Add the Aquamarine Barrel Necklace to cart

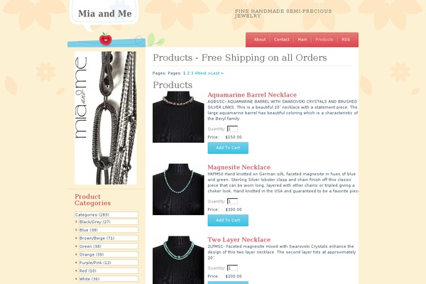[228, 148]
